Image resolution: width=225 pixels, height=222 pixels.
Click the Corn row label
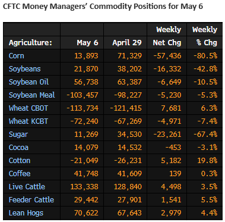pos(17,56)
